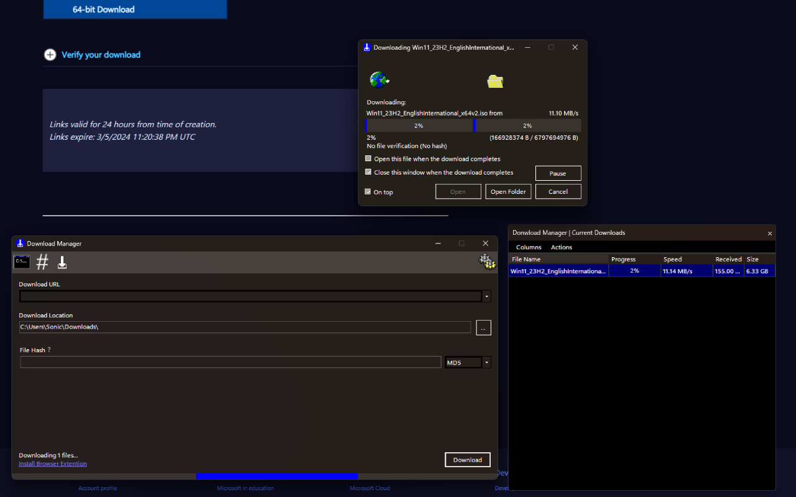
Task: Click the byte count '166928374 B / 6797694976 B'
Action: [534, 138]
